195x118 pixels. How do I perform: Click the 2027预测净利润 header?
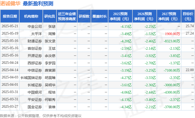pyautogui.click(x=169, y=16)
